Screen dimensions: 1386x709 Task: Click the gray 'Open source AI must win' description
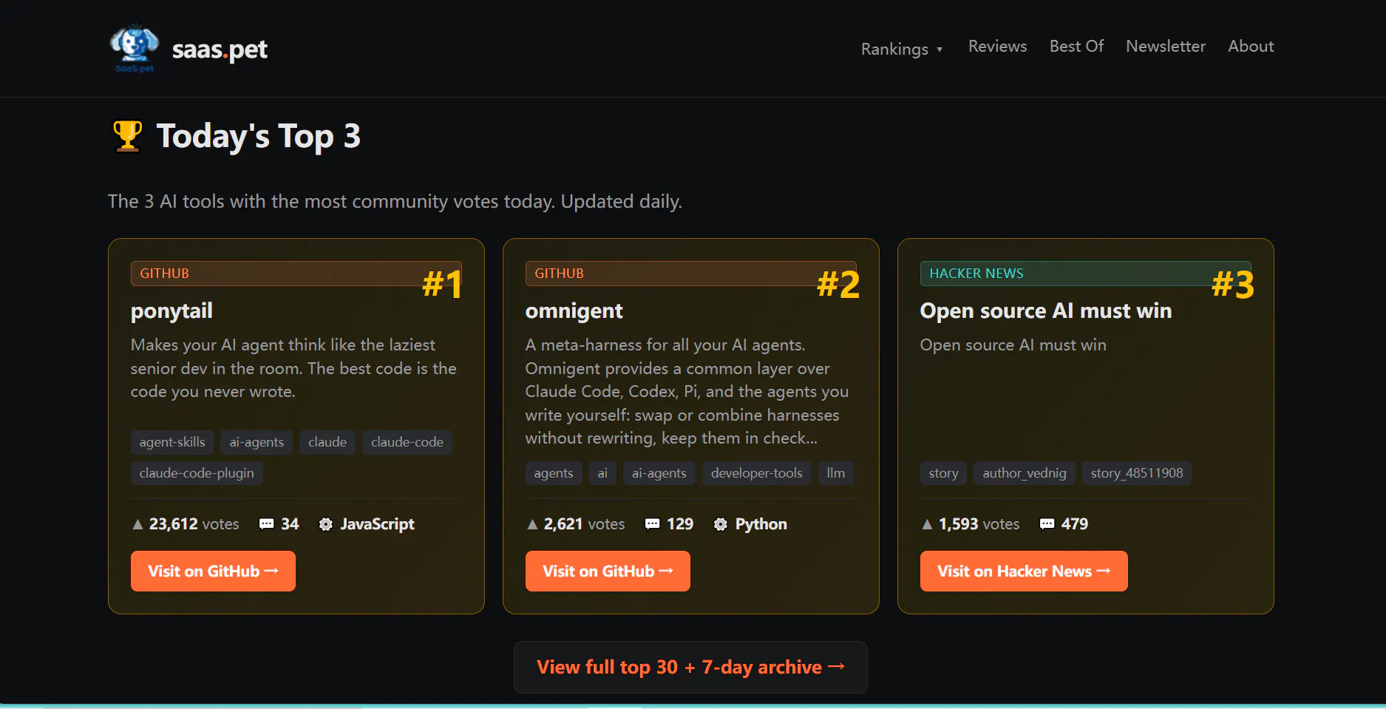1013,345
